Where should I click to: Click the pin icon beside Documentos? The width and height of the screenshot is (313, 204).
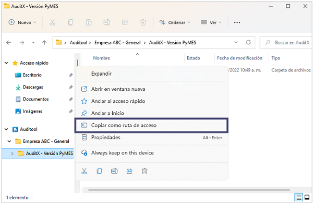70,99
